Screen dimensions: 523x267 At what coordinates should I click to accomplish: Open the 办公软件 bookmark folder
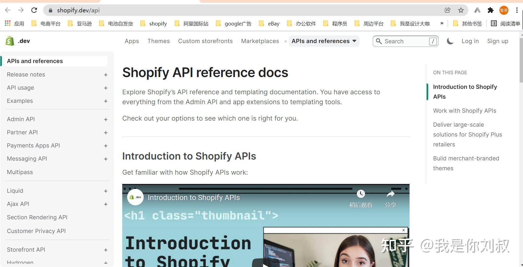click(301, 24)
